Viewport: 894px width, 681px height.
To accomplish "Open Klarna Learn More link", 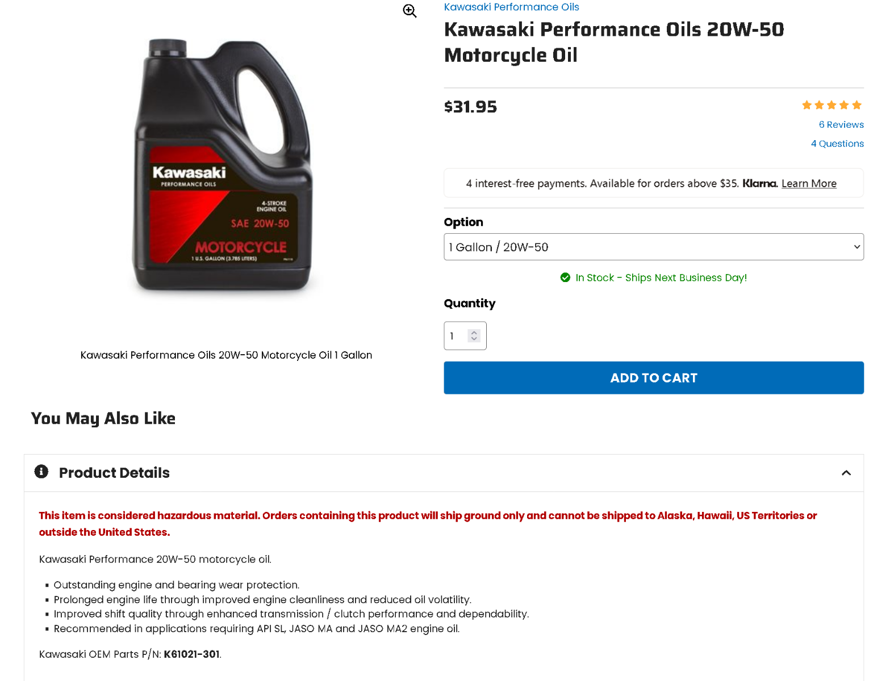I will point(809,183).
